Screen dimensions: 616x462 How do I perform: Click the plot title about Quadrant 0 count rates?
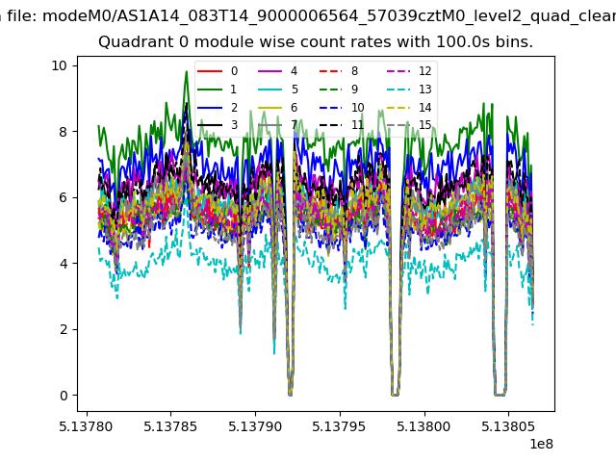tap(316, 43)
